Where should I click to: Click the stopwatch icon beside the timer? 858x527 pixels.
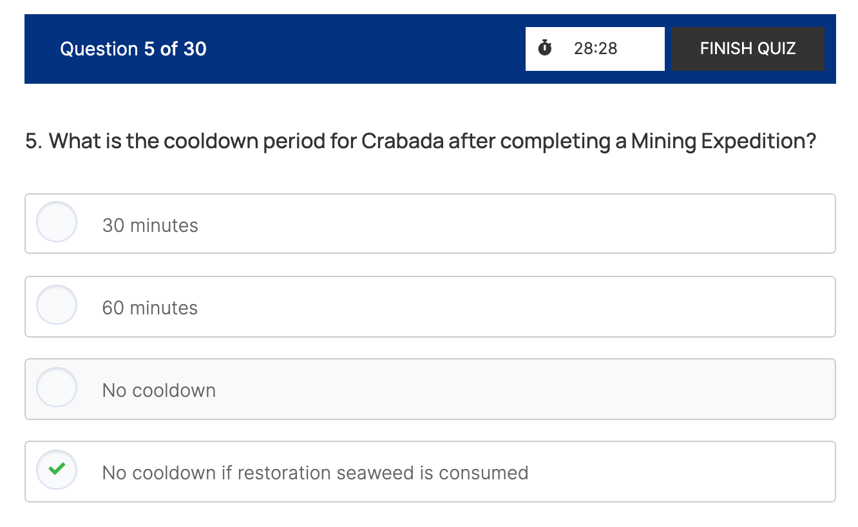coord(545,48)
